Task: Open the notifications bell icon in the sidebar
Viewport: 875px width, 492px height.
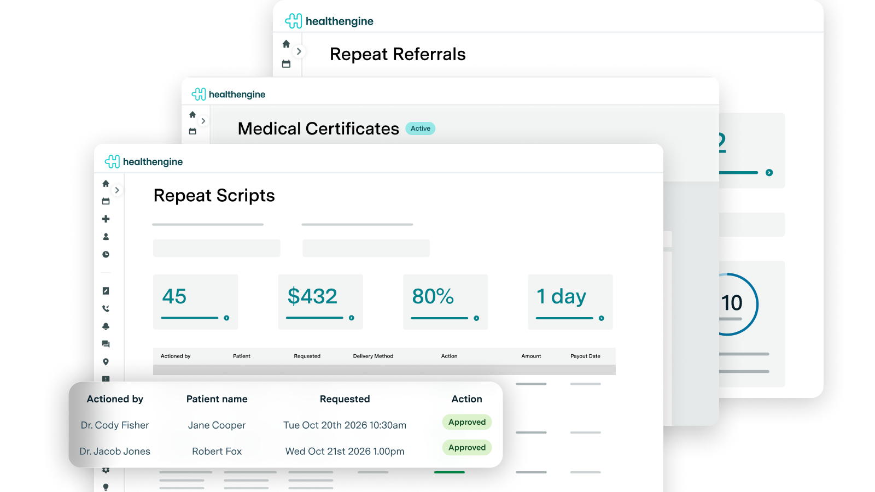Action: pos(106,326)
